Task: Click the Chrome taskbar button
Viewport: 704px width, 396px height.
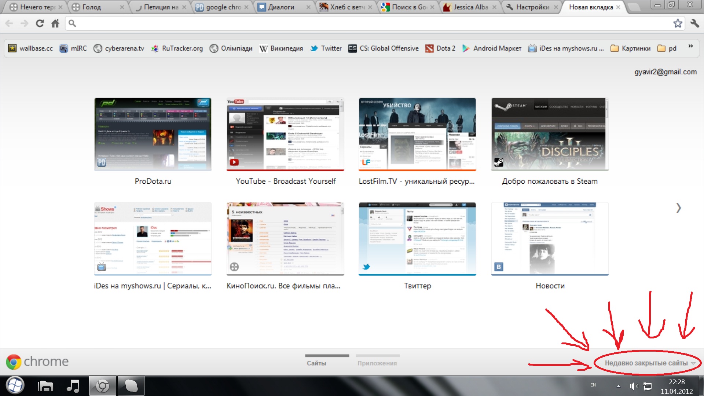Action: click(102, 386)
